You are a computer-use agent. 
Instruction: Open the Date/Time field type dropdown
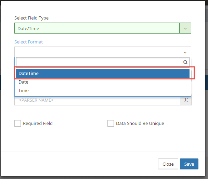pyautogui.click(x=97, y=28)
